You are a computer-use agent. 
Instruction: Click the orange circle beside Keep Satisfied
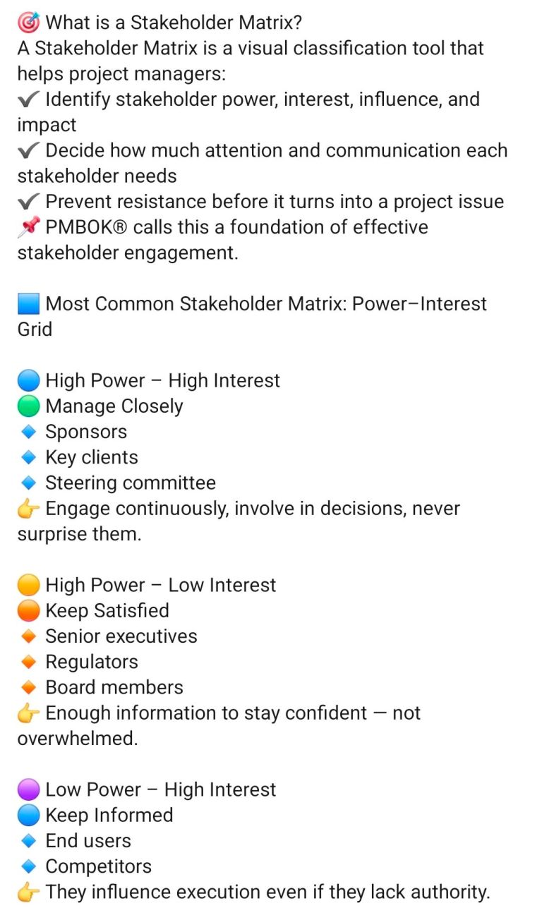tap(29, 611)
